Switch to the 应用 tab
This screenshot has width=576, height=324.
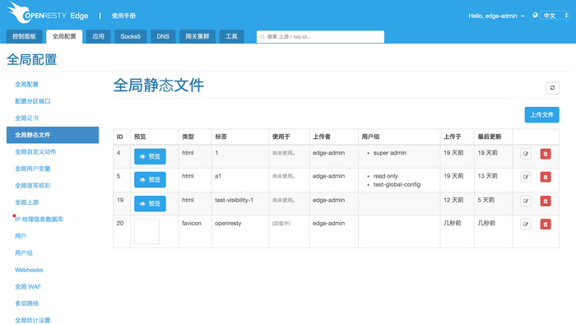(x=98, y=37)
